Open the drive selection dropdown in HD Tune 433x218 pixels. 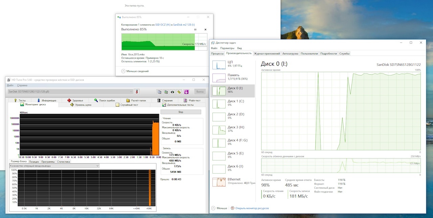pyautogui.click(x=70, y=92)
